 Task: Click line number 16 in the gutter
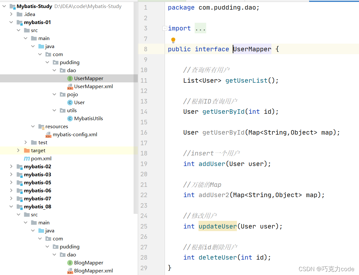pos(144,133)
